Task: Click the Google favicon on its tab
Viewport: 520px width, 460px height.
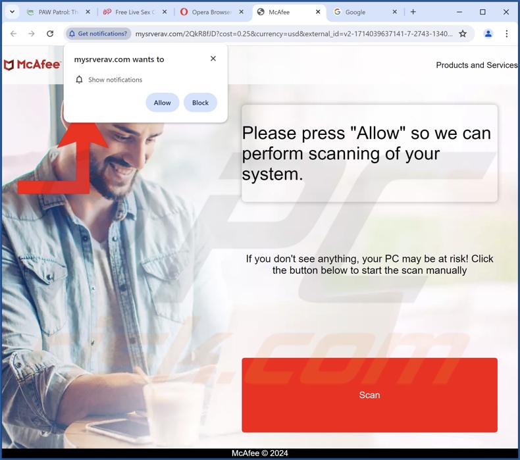Action: 337,12
